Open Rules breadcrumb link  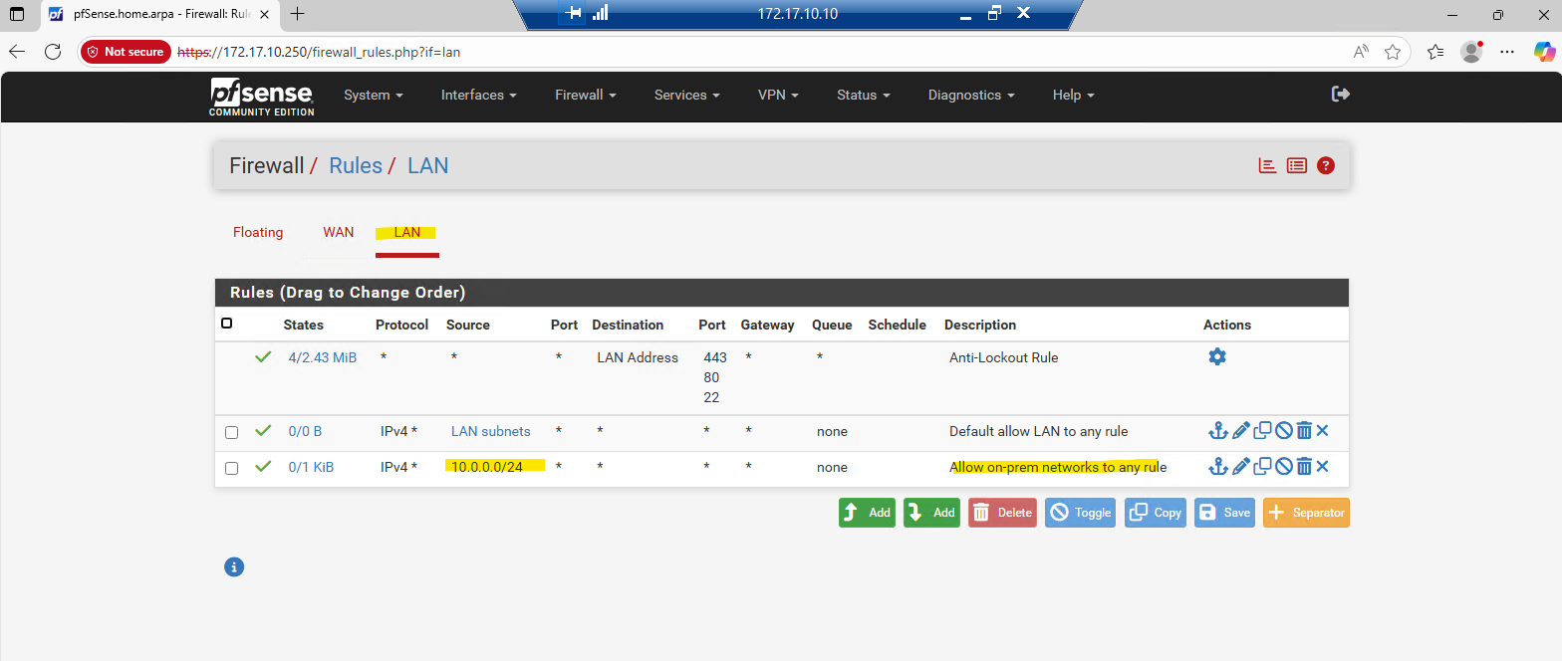[356, 165]
